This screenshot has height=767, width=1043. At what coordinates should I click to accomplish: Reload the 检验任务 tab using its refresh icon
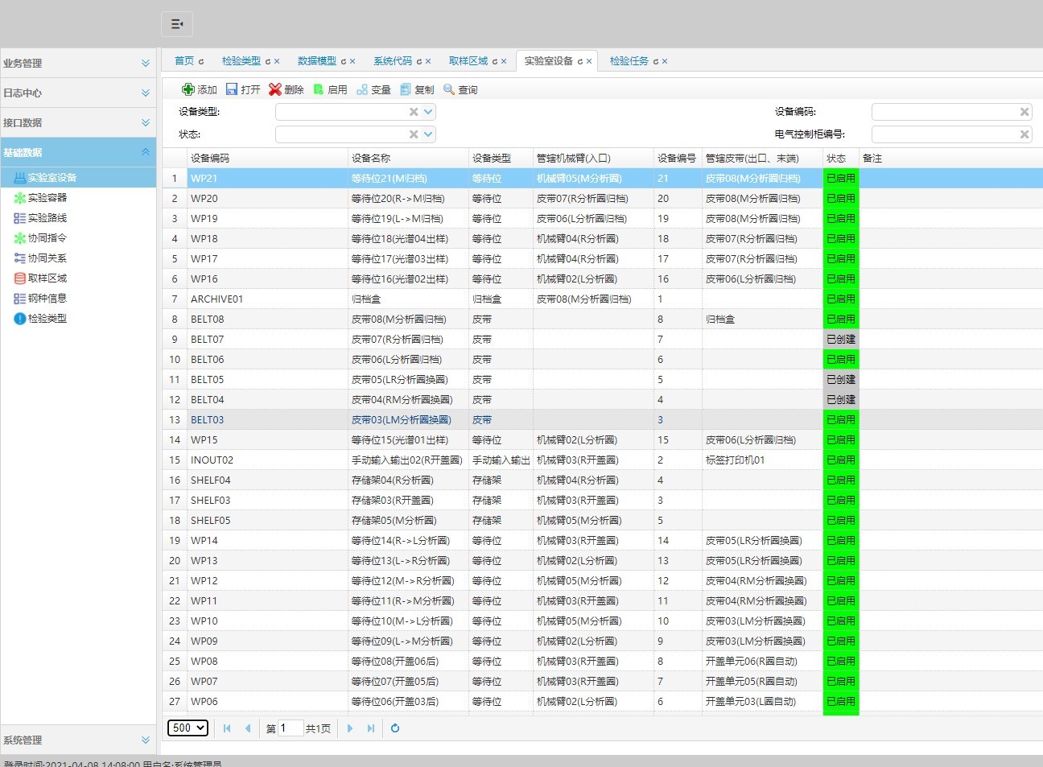point(656,61)
